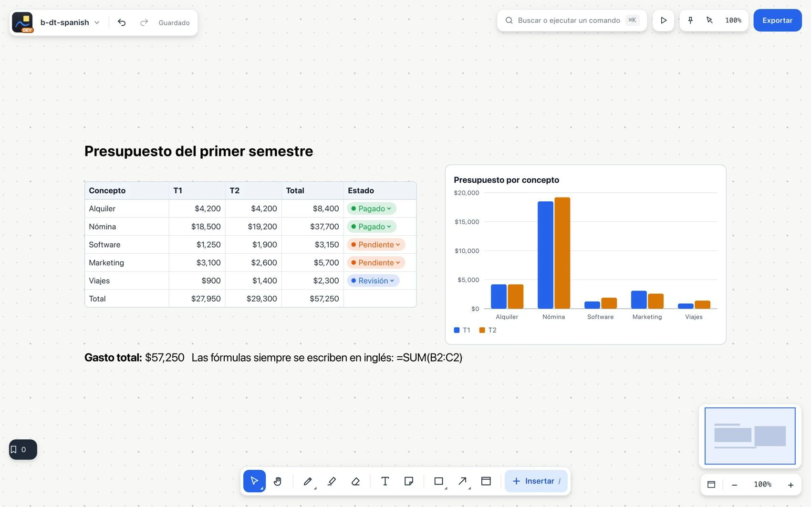Select the eraser tool

355,481
